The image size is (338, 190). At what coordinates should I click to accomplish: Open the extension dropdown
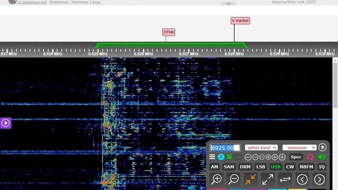coord(299,148)
